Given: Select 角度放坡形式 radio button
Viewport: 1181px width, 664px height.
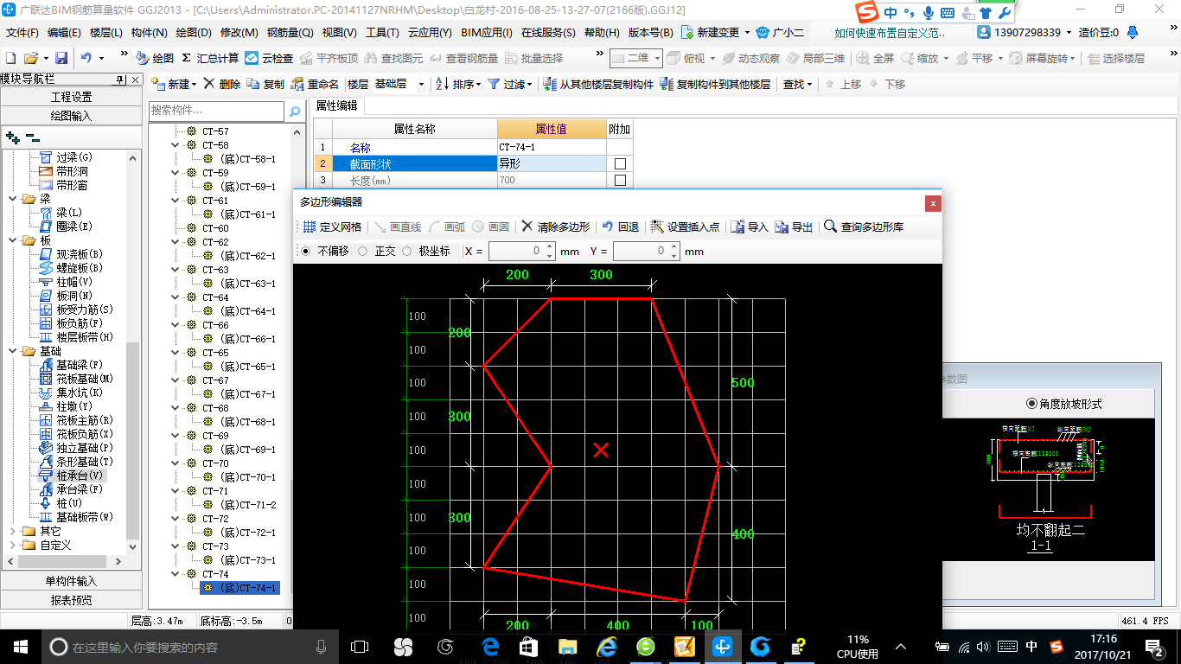Looking at the screenshot, I should (1031, 403).
